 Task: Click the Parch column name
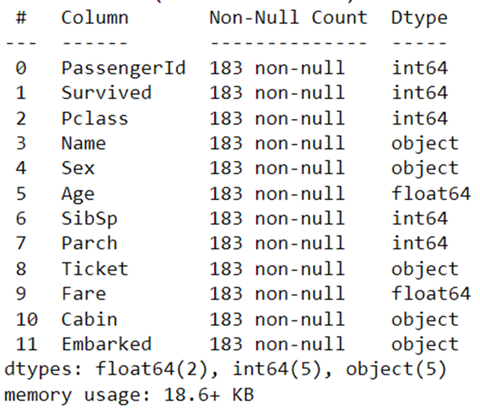point(89,243)
